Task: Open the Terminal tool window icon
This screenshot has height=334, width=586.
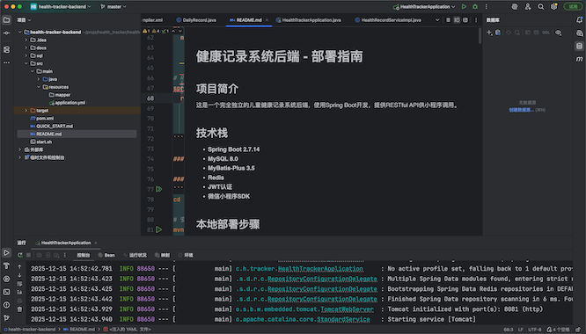Action: point(7,292)
